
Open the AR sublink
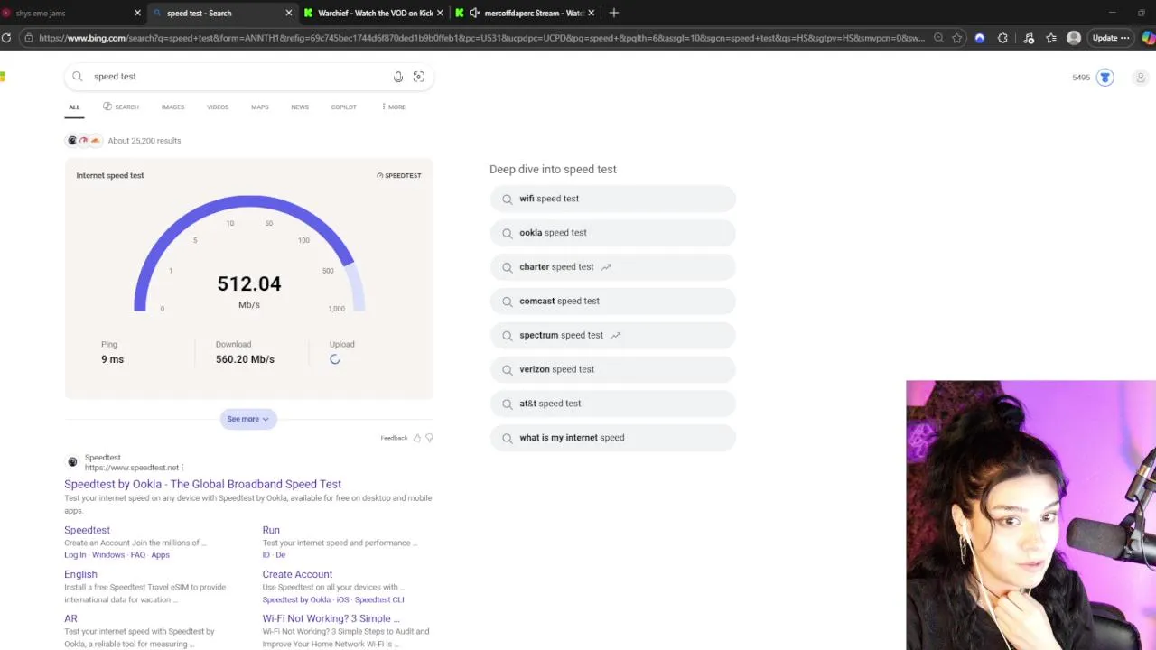pyautogui.click(x=70, y=618)
